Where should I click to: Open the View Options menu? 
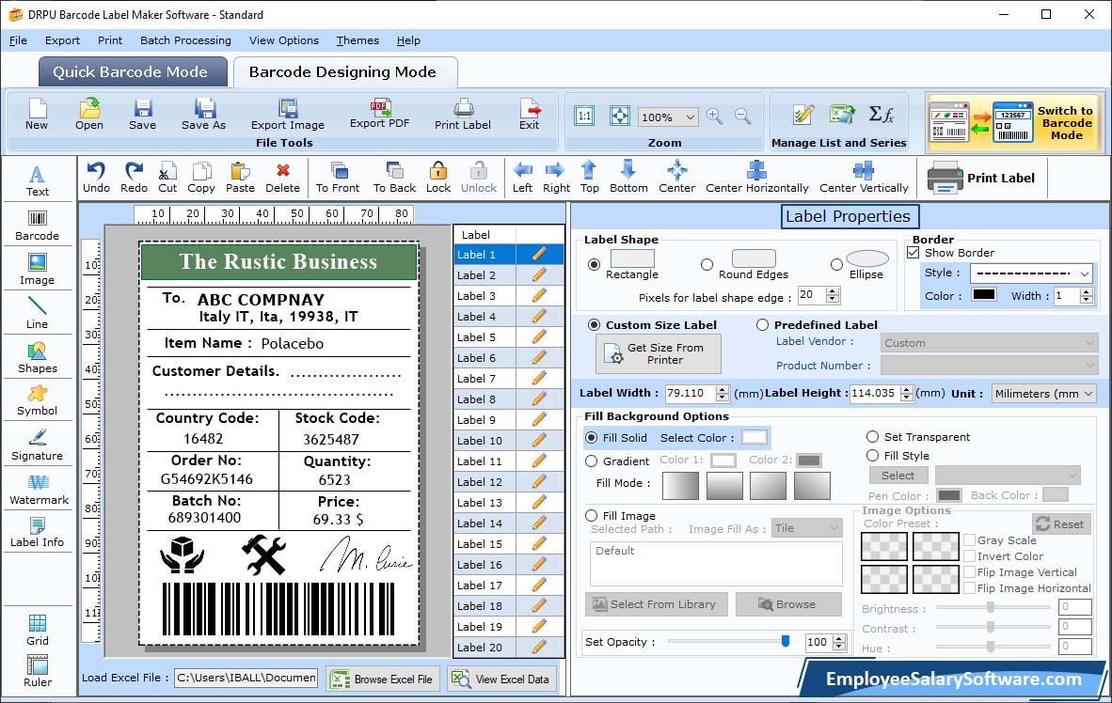[x=284, y=40]
